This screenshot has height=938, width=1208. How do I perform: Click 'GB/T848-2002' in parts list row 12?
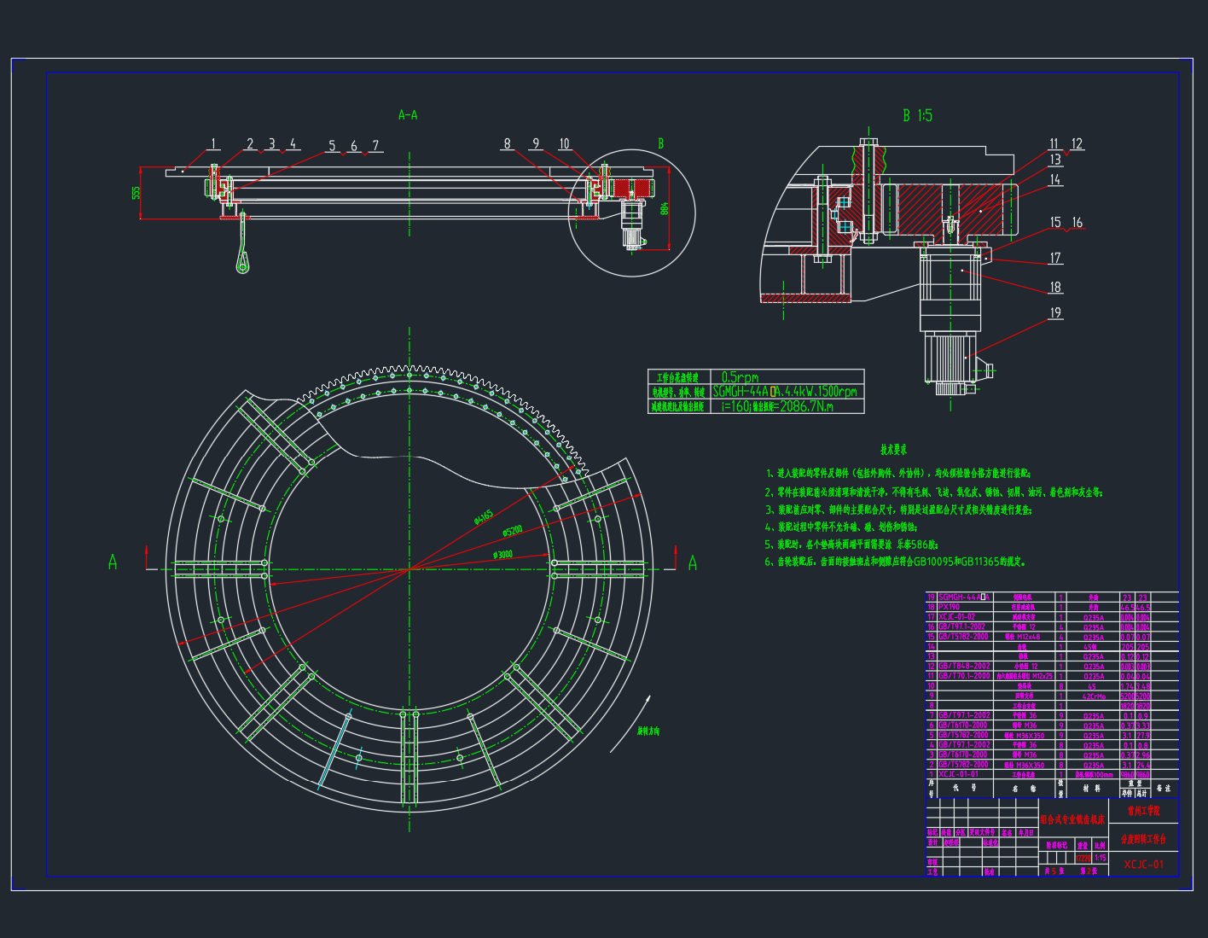point(964,667)
